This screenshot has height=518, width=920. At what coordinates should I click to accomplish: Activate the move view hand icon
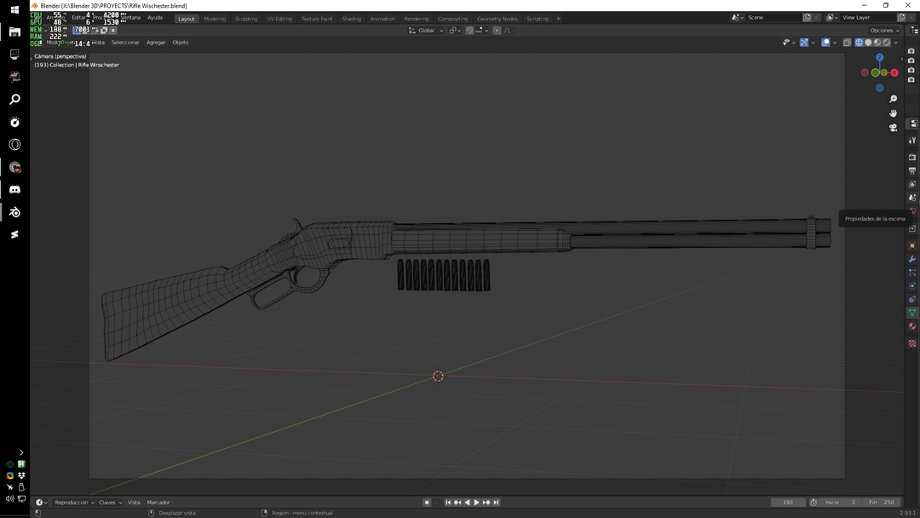pos(893,113)
